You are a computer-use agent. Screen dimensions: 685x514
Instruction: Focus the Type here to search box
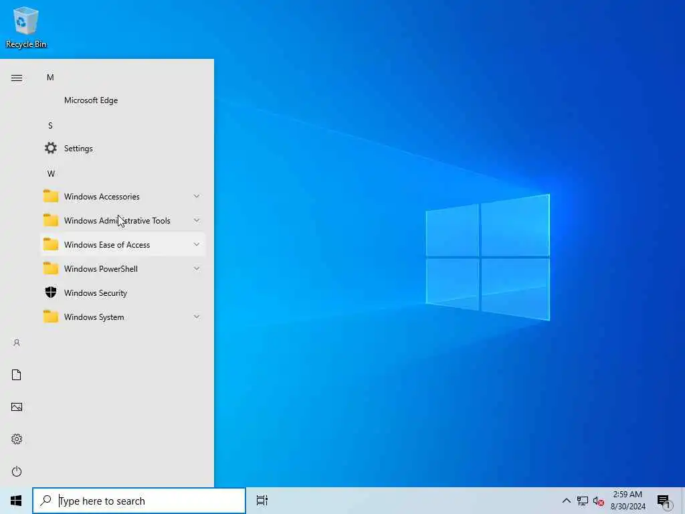139,501
